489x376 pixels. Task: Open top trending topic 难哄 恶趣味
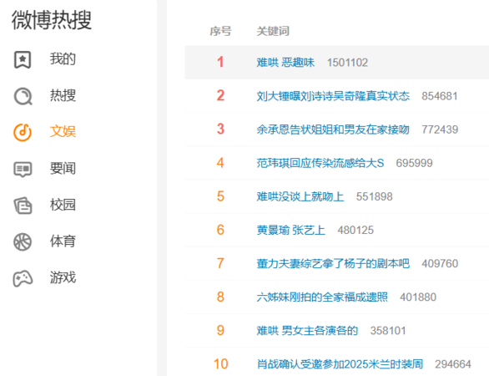[285, 63]
